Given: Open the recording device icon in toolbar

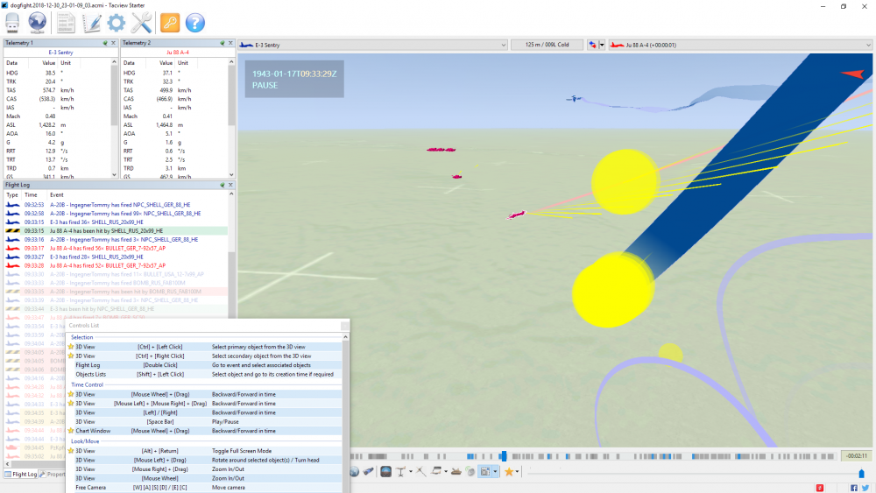Looking at the screenshot, I should pos(12,23).
